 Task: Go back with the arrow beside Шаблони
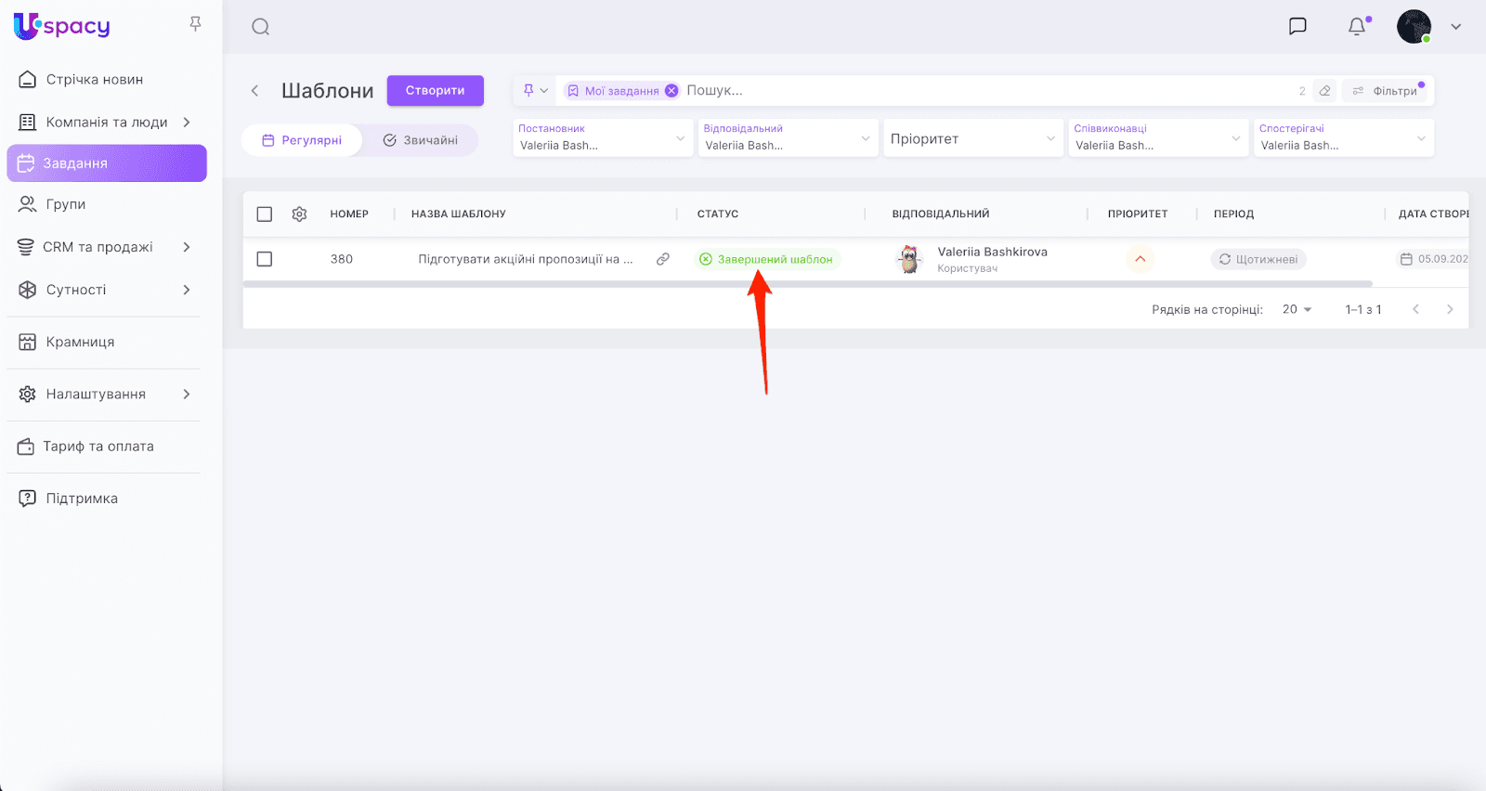[254, 91]
